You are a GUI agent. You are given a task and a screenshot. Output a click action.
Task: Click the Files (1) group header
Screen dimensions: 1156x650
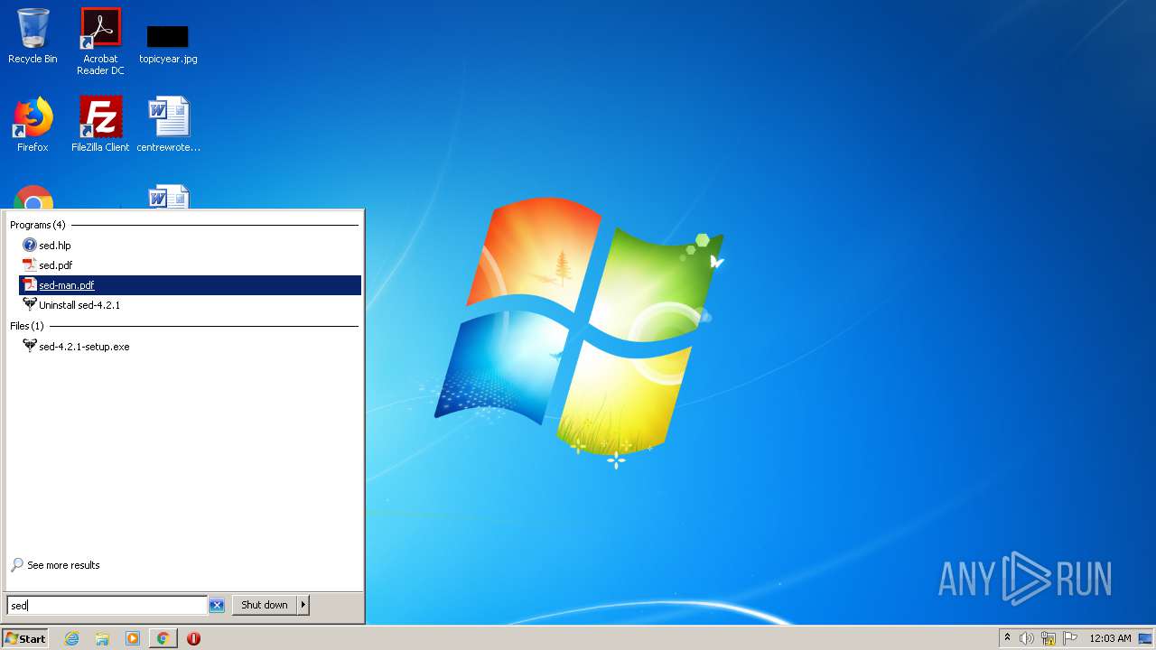point(27,326)
